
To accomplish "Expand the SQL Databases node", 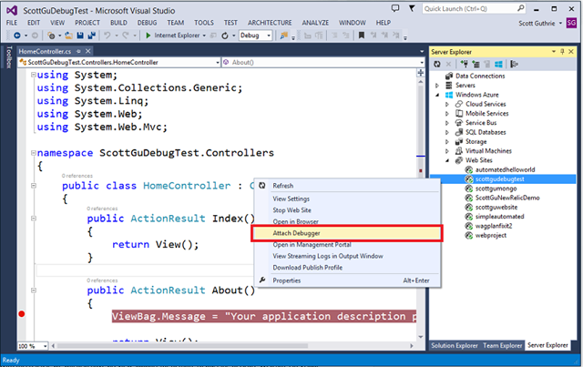I will (447, 132).
